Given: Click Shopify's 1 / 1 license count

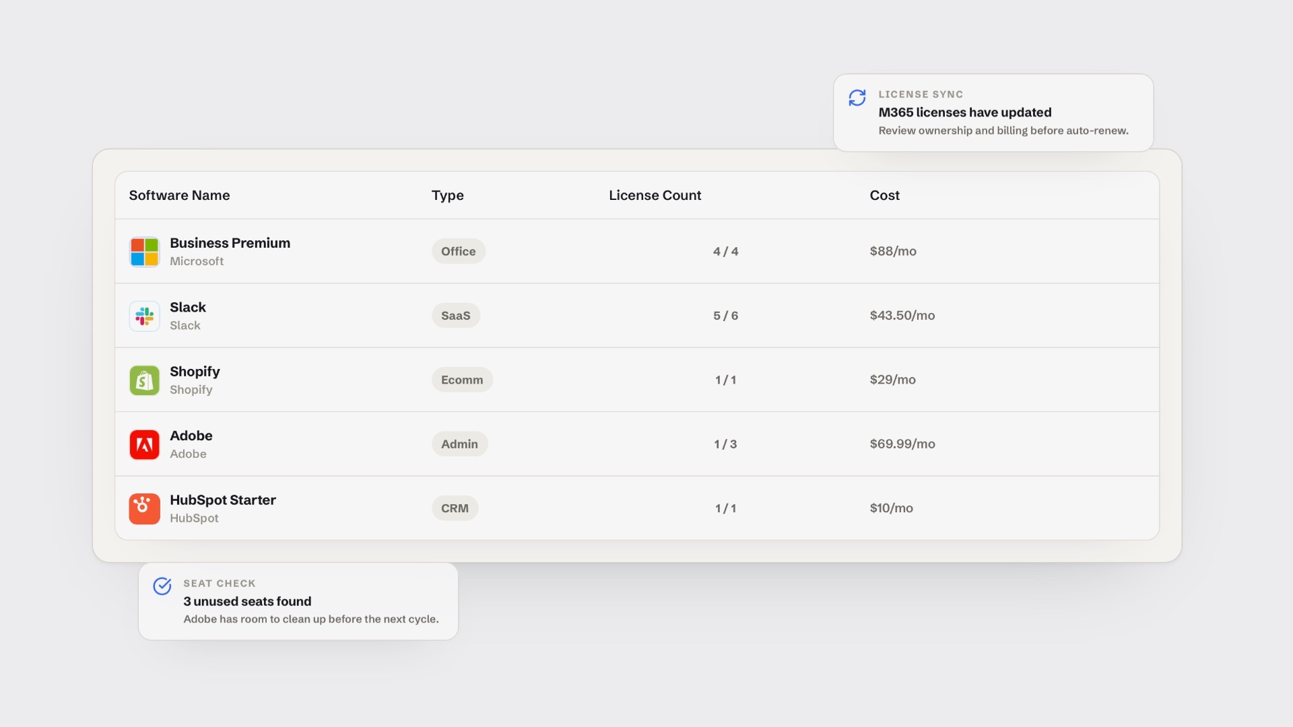Looking at the screenshot, I should (x=725, y=380).
